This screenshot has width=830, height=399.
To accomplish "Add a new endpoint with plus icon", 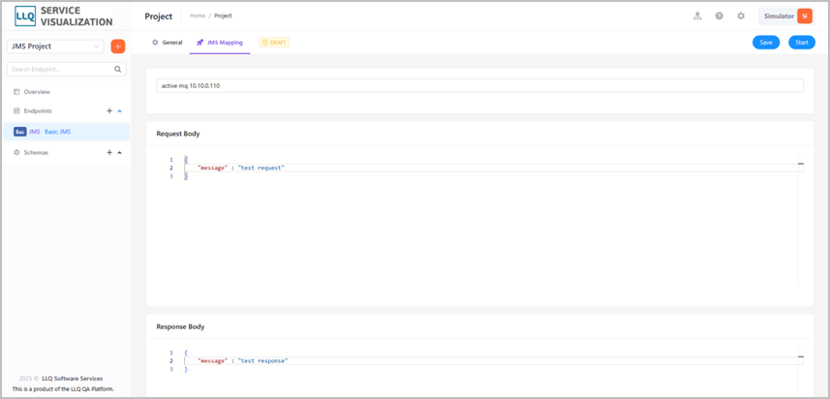I will coord(109,111).
